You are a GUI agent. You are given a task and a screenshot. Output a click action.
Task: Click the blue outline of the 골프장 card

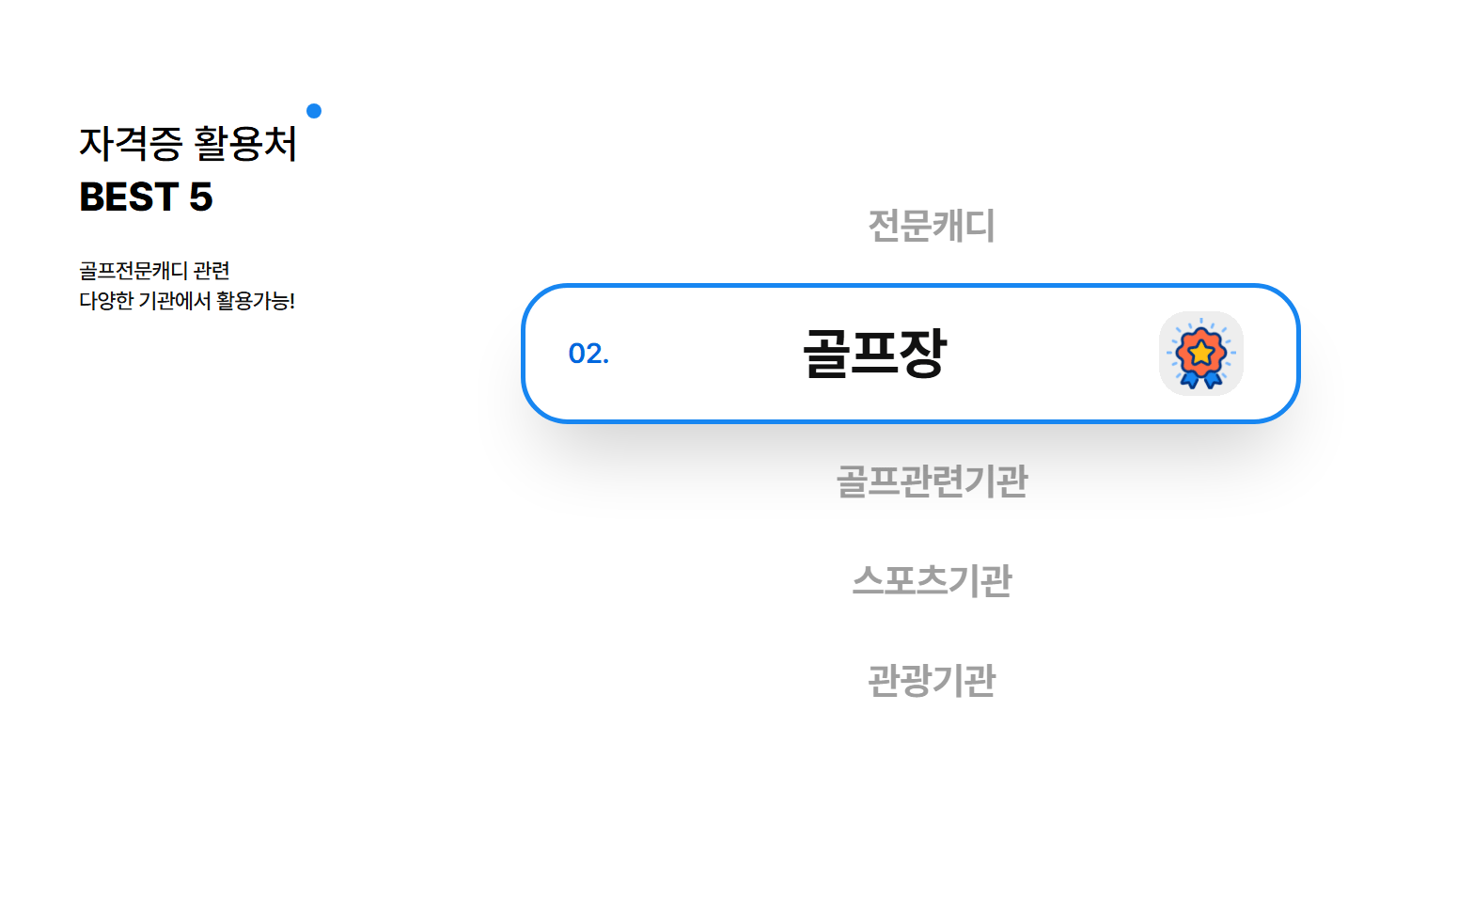[910, 286]
